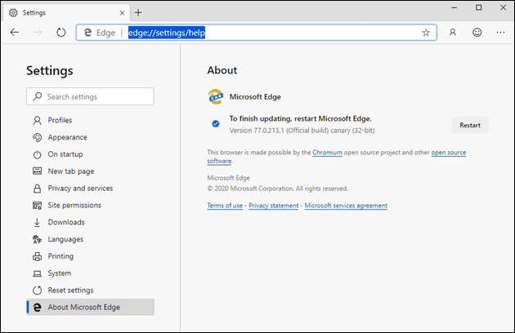This screenshot has height=333, width=515.
Task: Click the About Microsoft Edge logo icon
Action: point(37,308)
